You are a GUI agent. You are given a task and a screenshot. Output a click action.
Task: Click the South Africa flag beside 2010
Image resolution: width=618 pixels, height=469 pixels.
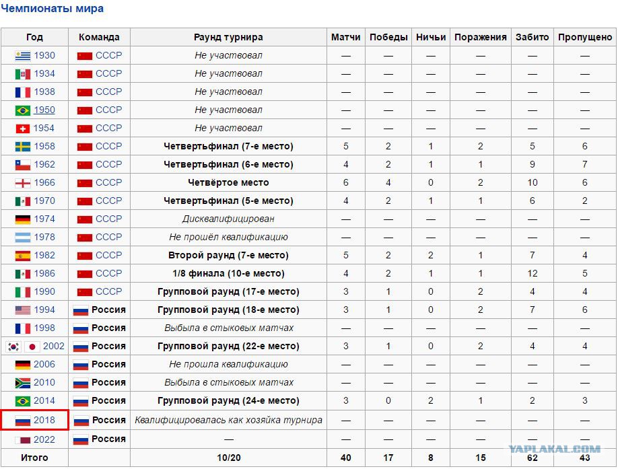[x=22, y=383]
